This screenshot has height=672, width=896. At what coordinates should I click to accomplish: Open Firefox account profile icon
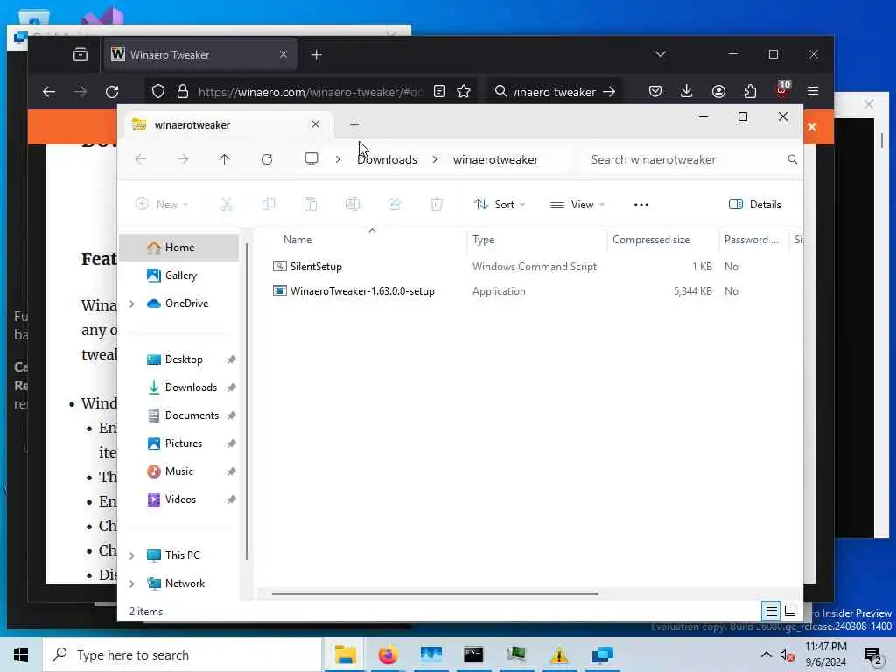[x=718, y=91]
